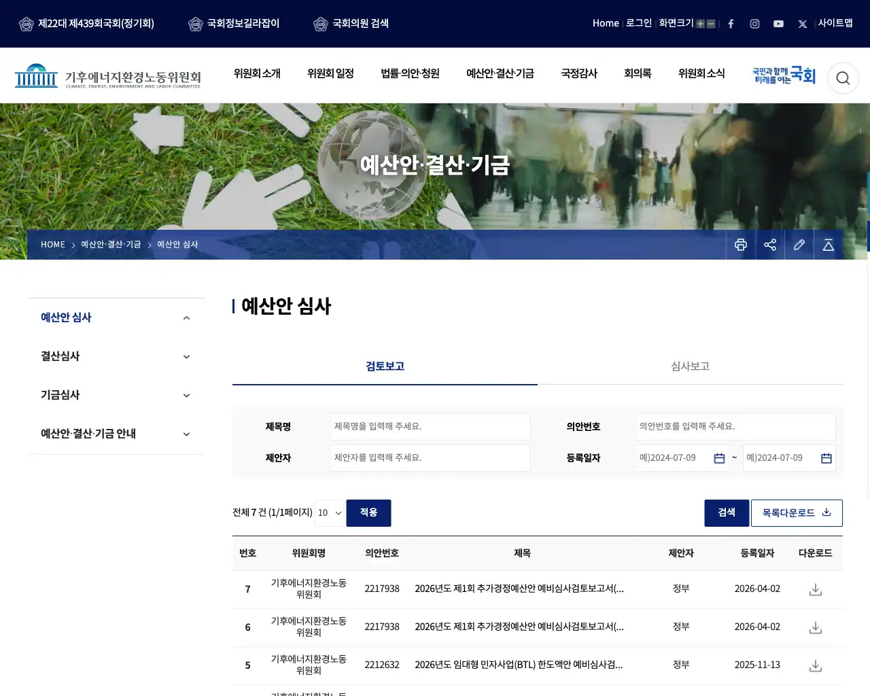Switch to the 검토보고 tab
Screen dimensions: 870x696
tap(385, 366)
